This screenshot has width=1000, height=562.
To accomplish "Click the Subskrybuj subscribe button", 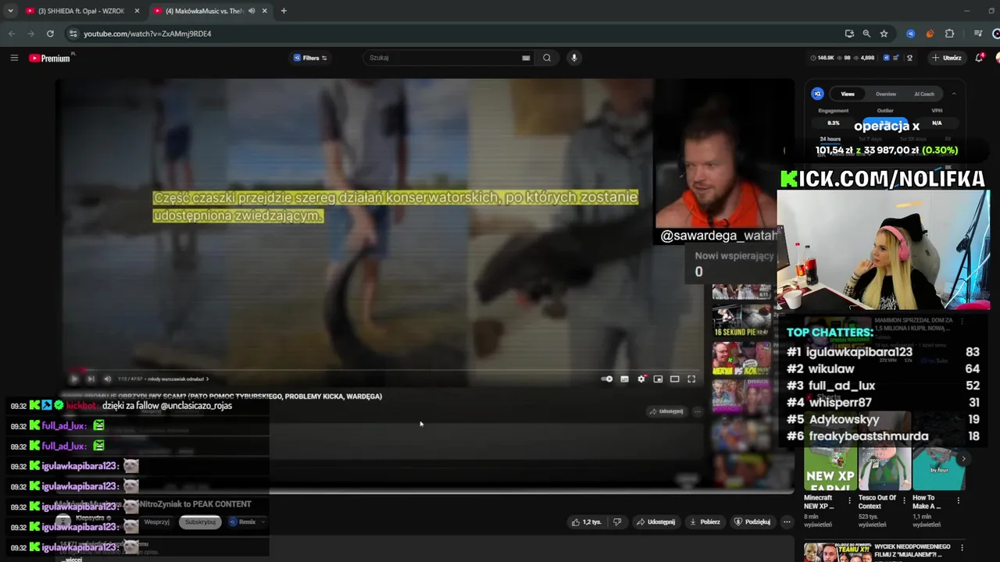I will [199, 522].
